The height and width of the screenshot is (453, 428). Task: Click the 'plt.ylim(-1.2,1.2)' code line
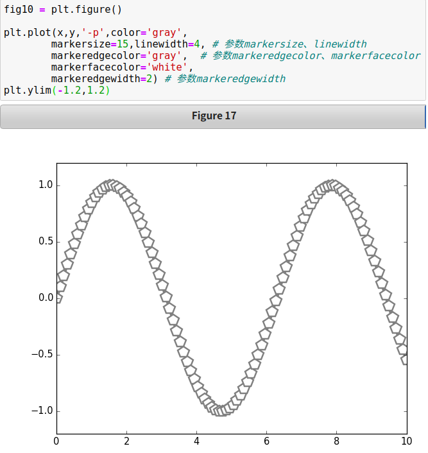(56, 90)
